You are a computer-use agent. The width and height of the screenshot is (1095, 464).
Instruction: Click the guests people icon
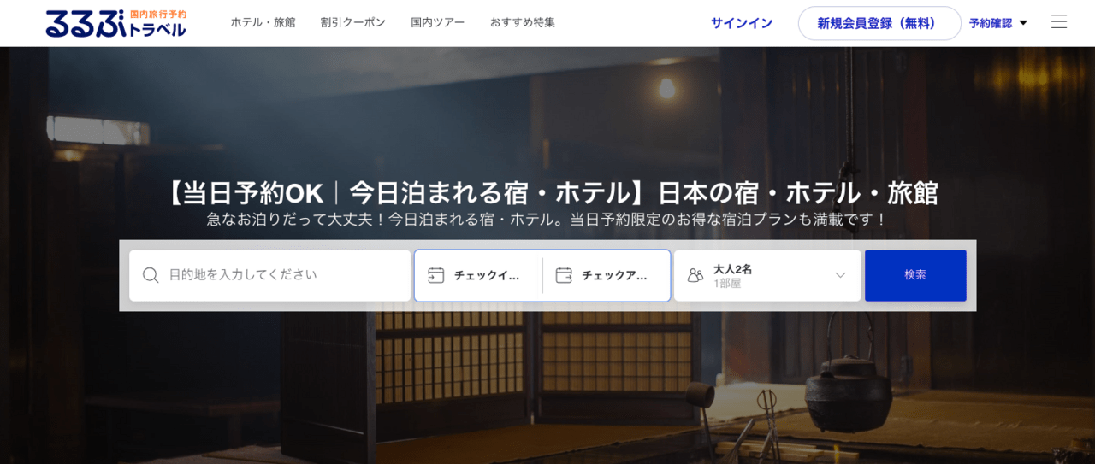pyautogui.click(x=695, y=275)
